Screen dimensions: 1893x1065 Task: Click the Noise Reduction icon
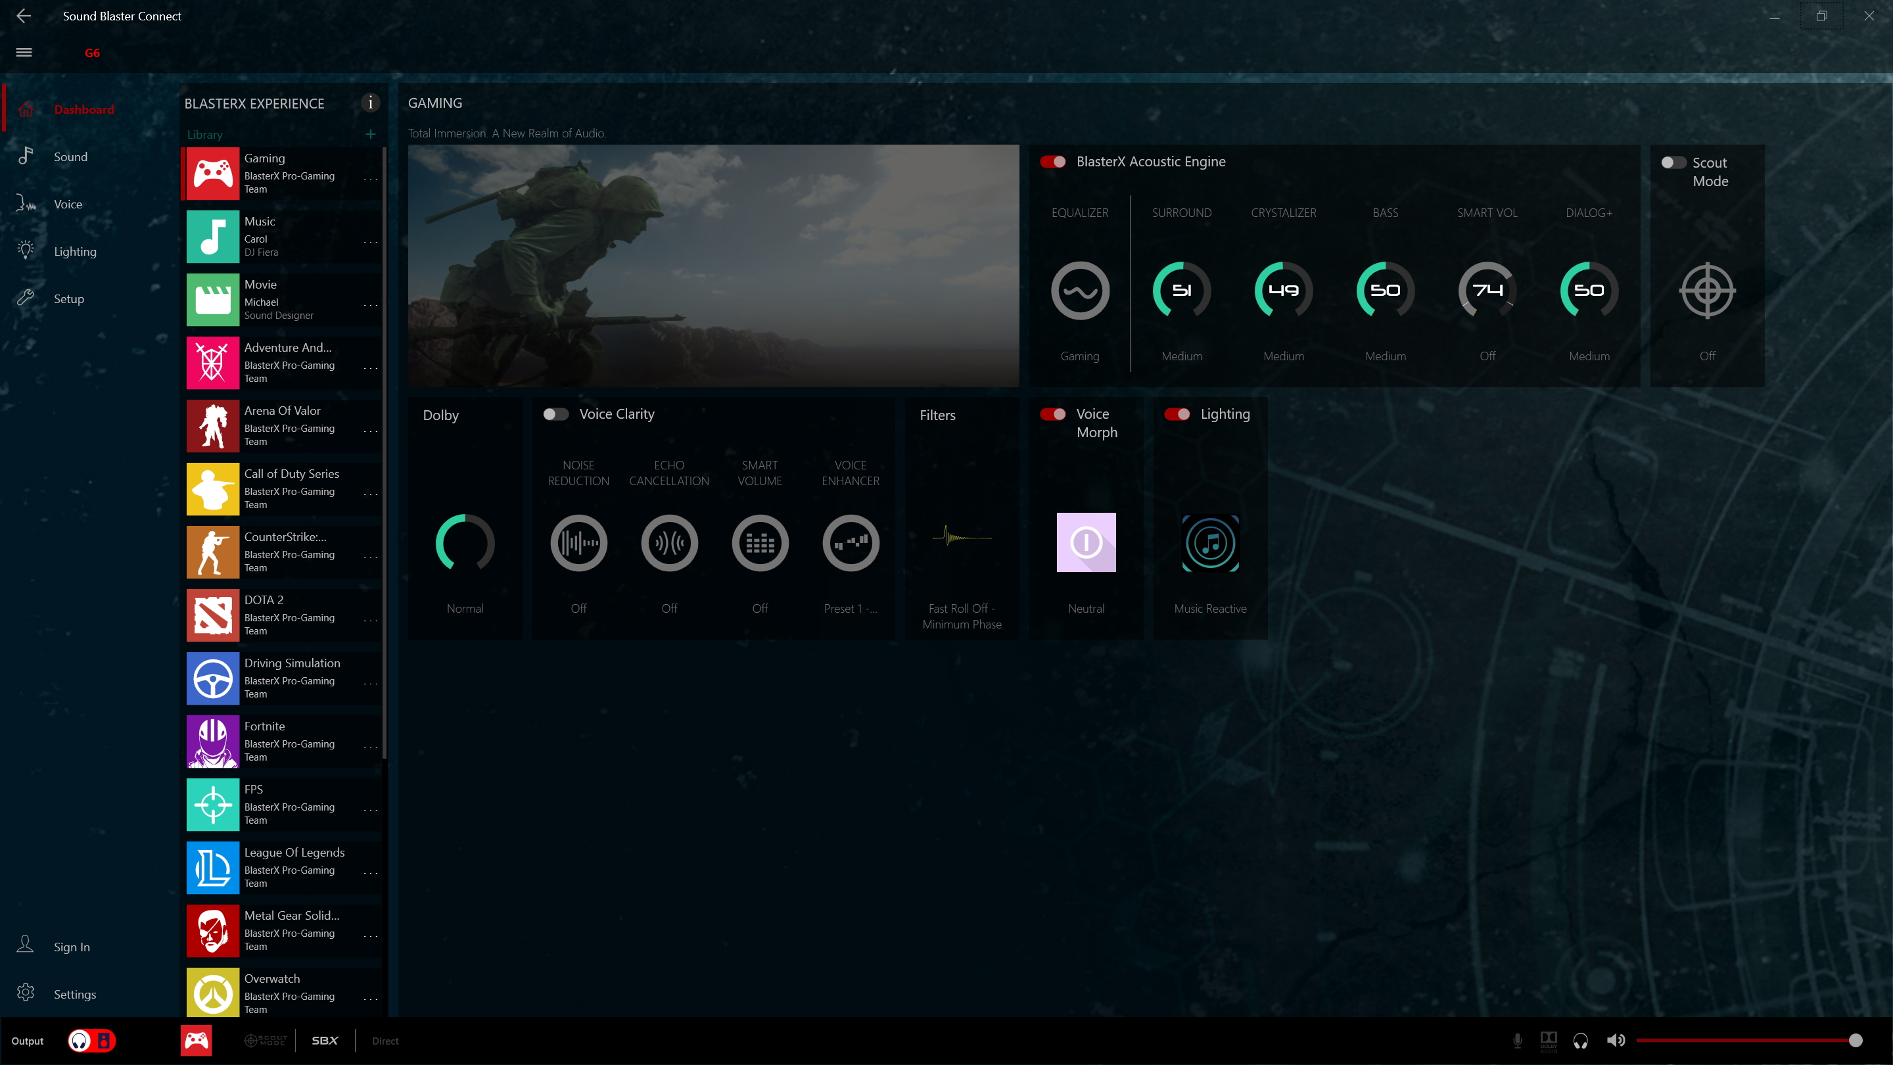(x=578, y=543)
